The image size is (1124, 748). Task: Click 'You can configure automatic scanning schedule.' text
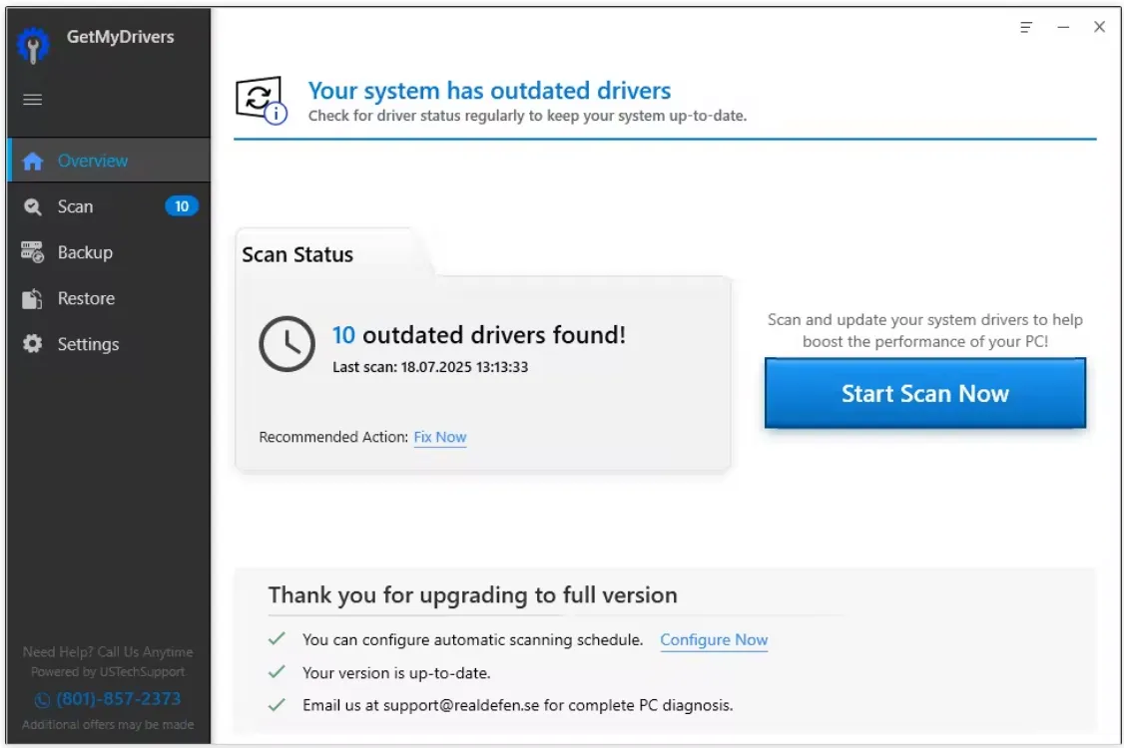point(472,640)
